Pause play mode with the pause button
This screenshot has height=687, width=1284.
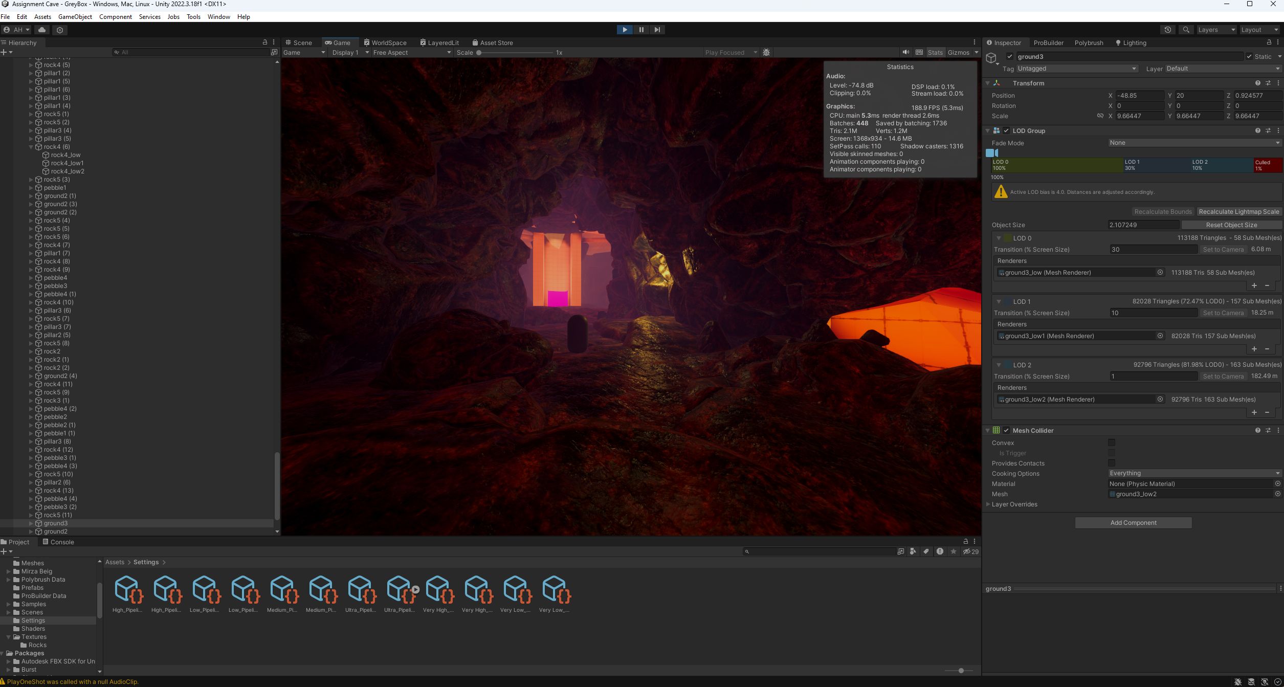click(641, 30)
